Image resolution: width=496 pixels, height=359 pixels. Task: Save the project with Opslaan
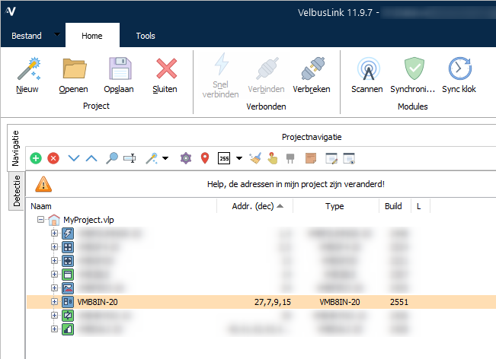point(119,75)
